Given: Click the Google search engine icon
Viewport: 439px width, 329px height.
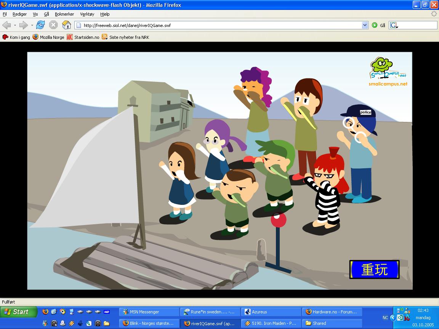Looking at the screenshot, I should click(x=394, y=25).
